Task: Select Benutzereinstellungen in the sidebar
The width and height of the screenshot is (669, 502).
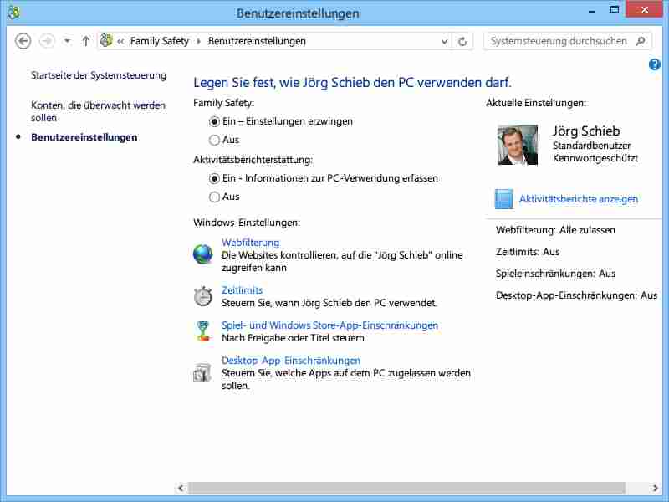Action: point(84,137)
